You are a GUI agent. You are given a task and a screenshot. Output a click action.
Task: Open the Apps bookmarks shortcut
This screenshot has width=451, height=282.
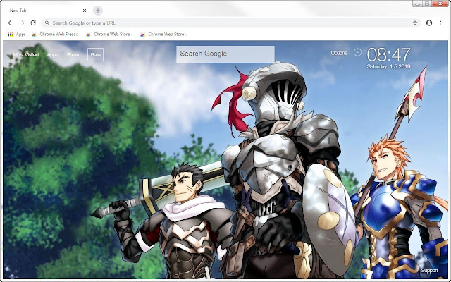(x=17, y=34)
